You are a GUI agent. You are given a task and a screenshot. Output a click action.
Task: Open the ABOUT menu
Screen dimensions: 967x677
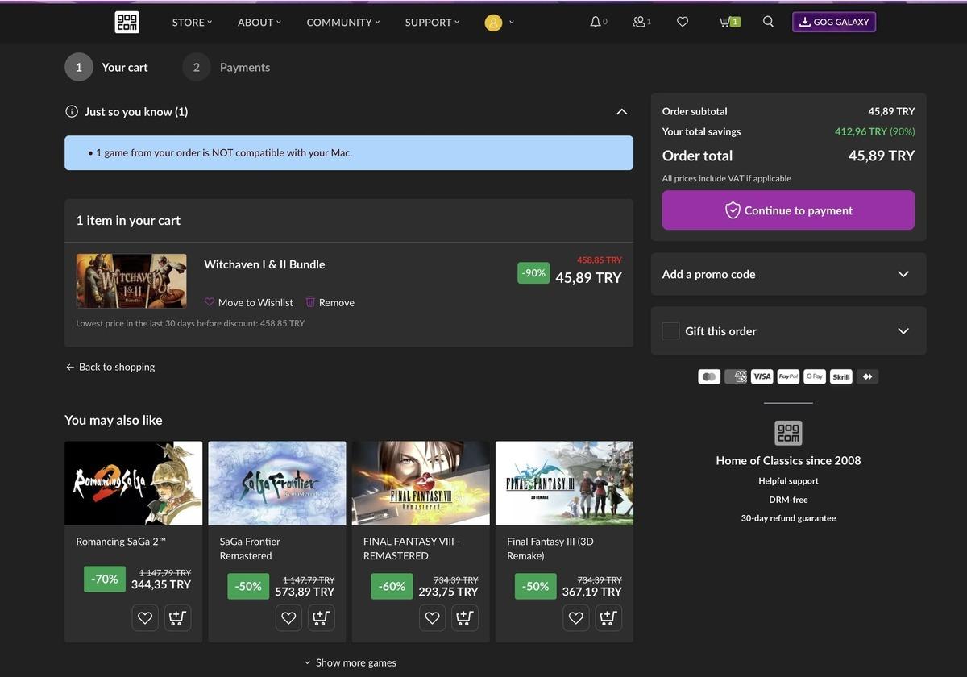click(x=259, y=22)
